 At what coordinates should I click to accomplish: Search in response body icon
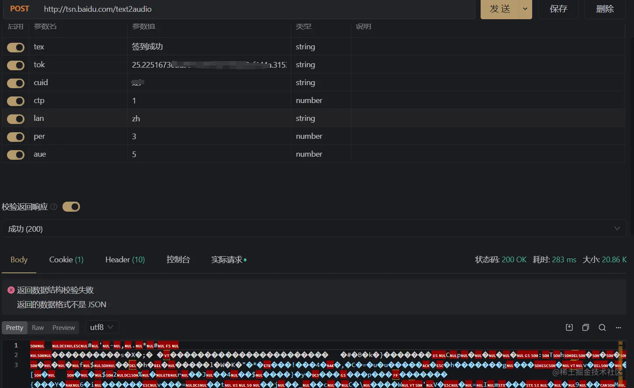(x=602, y=327)
